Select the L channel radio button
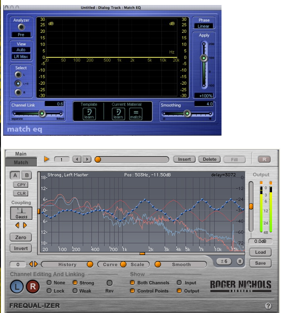Image resolution: width=287 pixels, height=313 pixels. pos(18,75)
